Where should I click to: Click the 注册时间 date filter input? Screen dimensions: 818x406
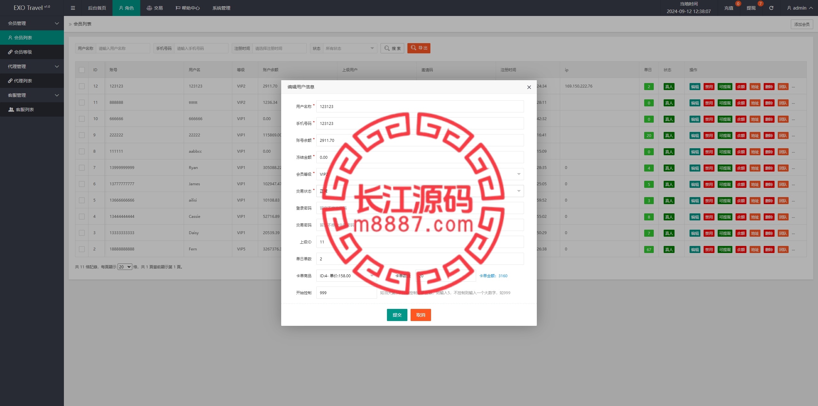(x=279, y=48)
